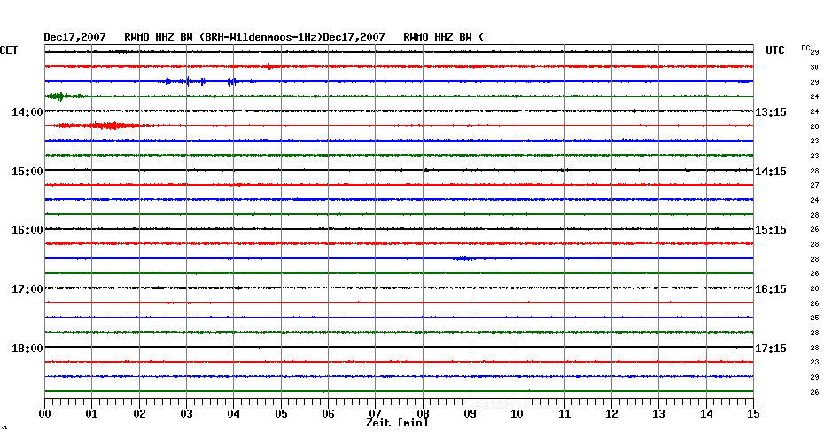Click minute axis label 09
The height and width of the screenshot is (437, 824).
click(x=470, y=414)
